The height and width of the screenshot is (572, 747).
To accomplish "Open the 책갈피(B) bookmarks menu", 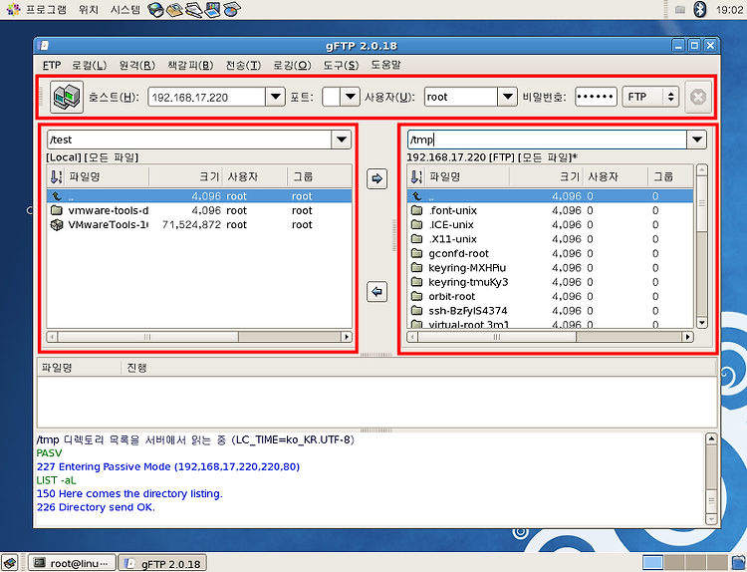I will click(x=190, y=65).
